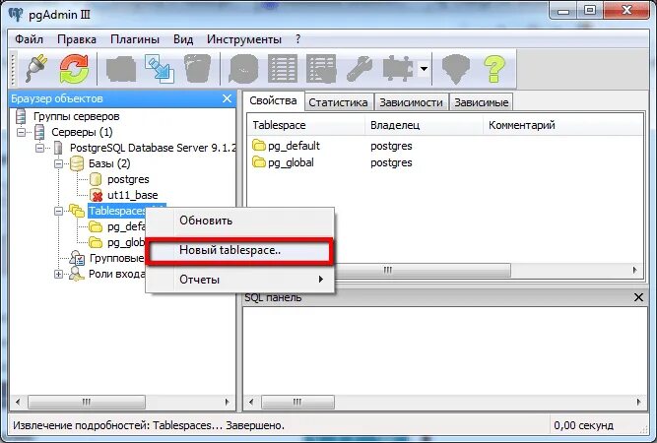Click the filtered data view icon
This screenshot has width=657, height=443.
click(x=321, y=68)
